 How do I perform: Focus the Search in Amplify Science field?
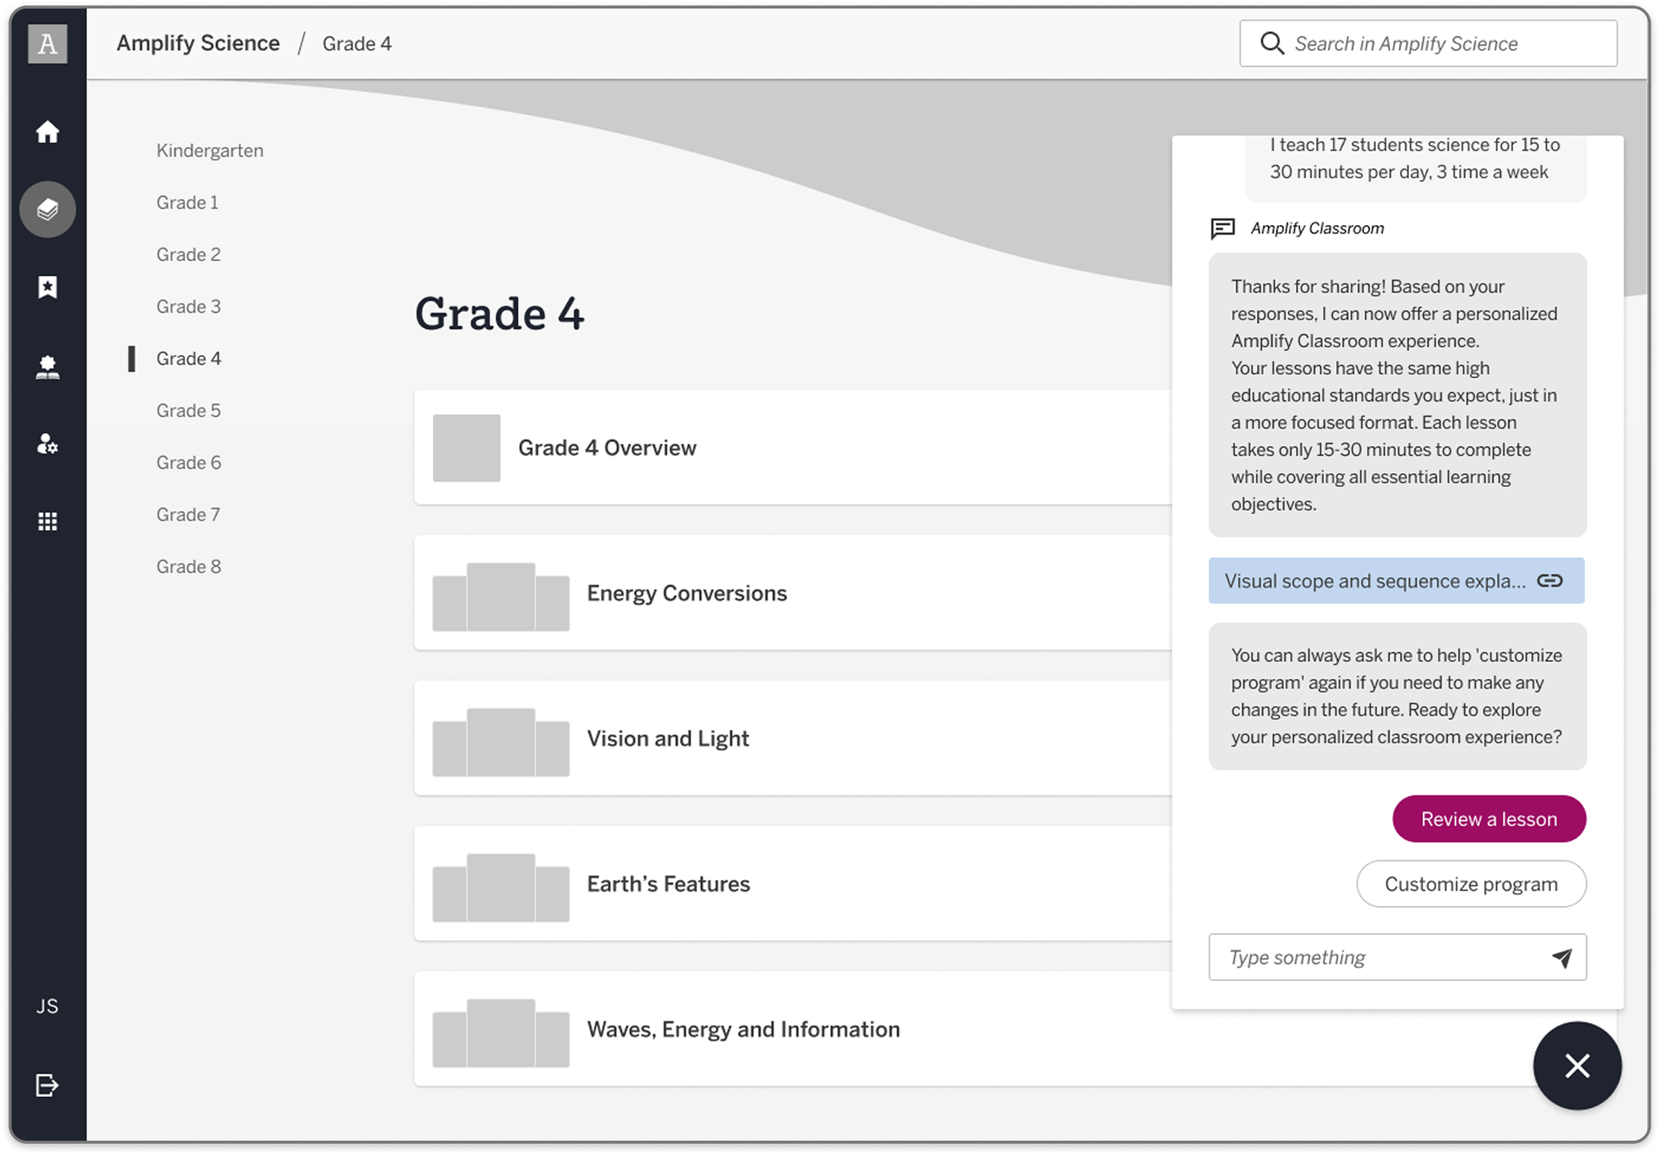pyautogui.click(x=1428, y=43)
